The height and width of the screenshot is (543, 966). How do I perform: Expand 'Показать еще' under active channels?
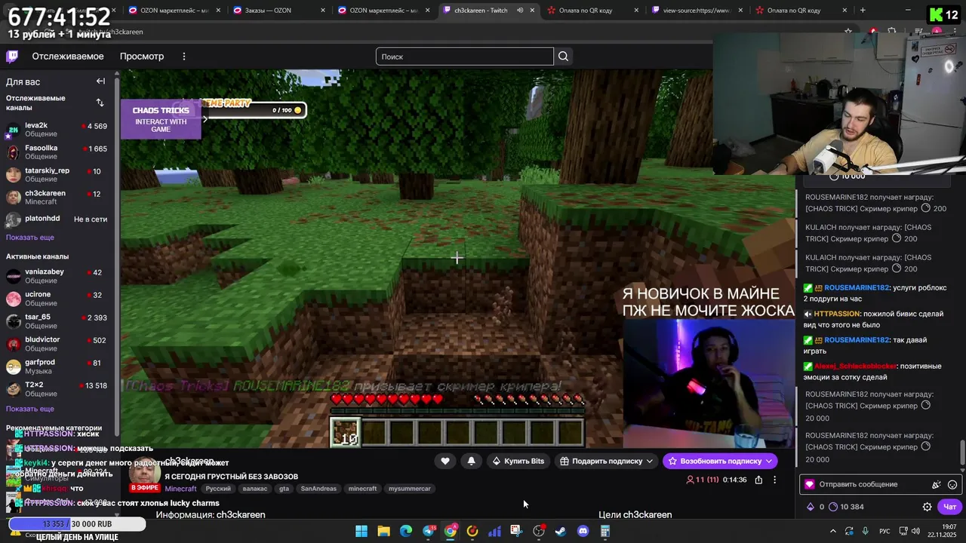(30, 409)
